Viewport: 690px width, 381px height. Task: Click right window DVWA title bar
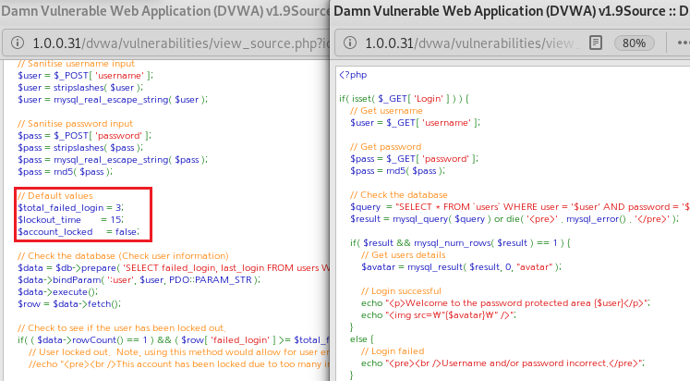click(512, 11)
